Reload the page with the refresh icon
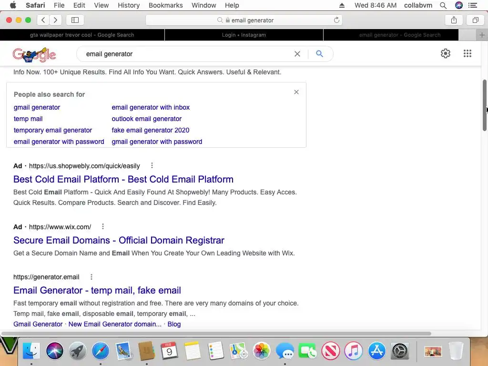Screen dimensions: 488x366 click(336, 20)
